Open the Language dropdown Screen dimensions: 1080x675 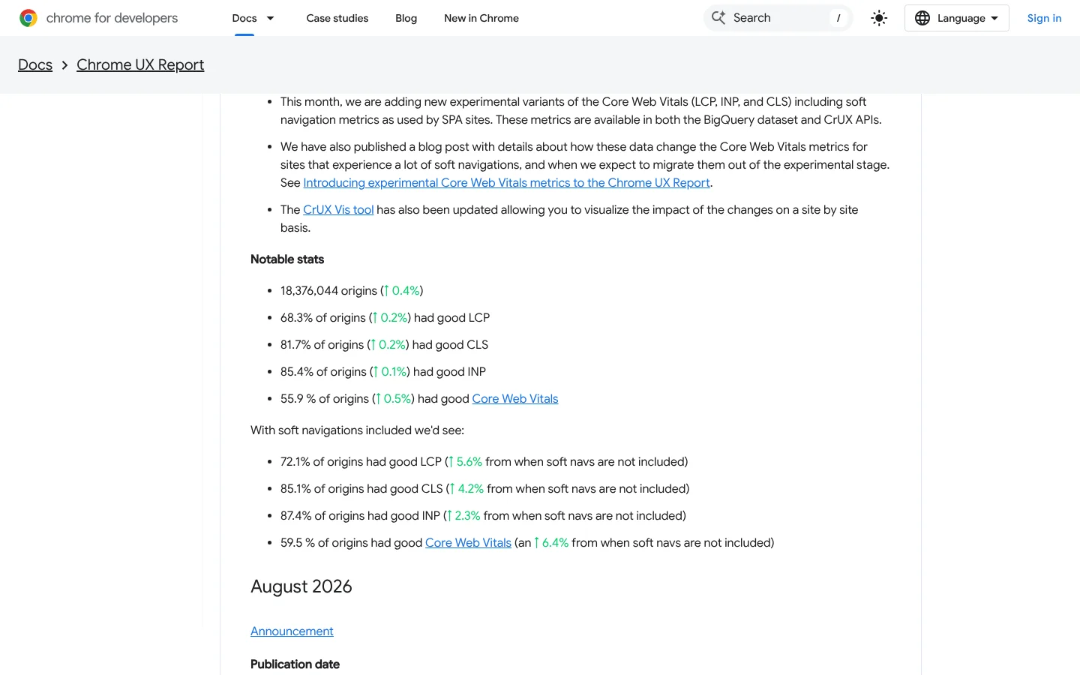pyautogui.click(x=957, y=18)
